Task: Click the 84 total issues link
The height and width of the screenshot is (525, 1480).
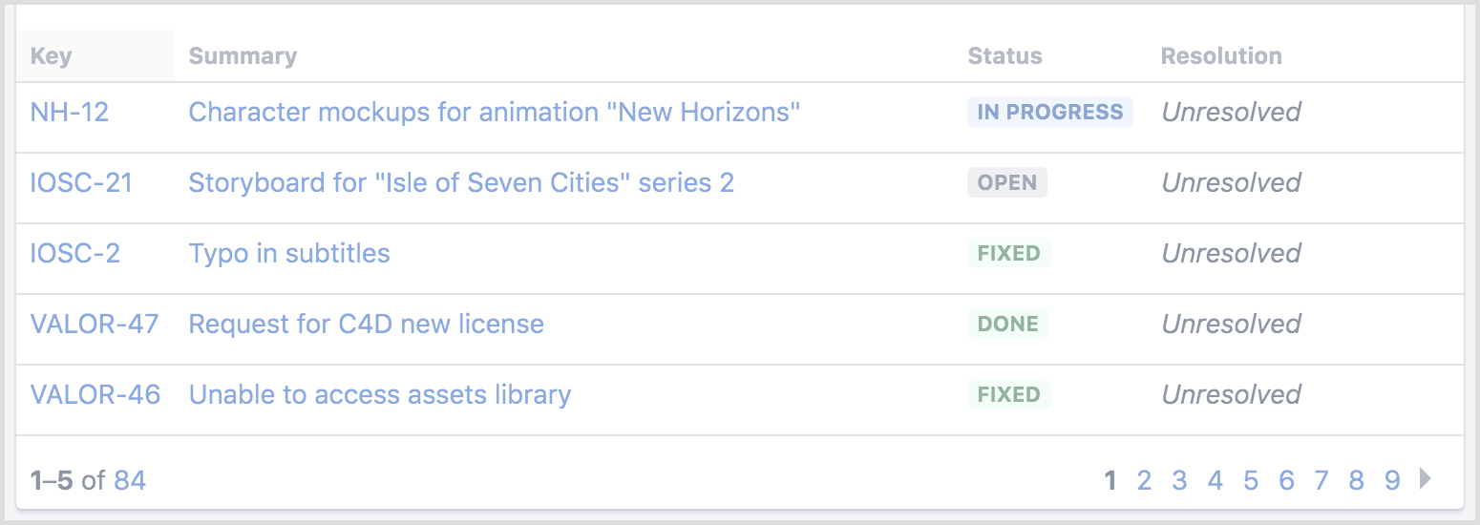Action: click(130, 480)
